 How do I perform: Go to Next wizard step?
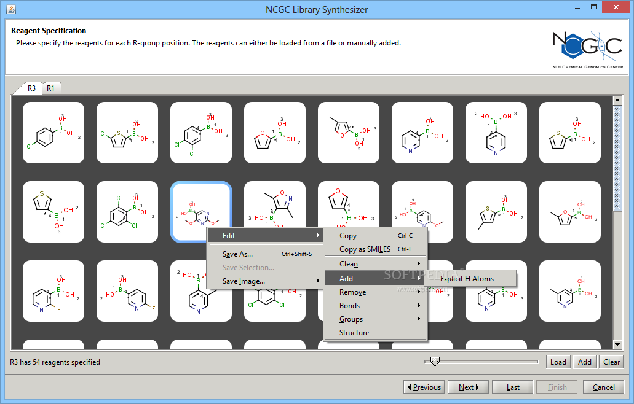pos(468,387)
